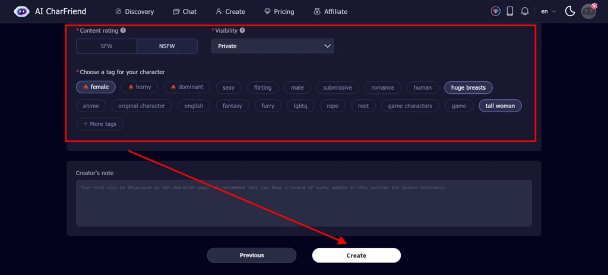This screenshot has height=275, width=608.
Task: Click the help icon next to Visibility
Action: (242, 30)
